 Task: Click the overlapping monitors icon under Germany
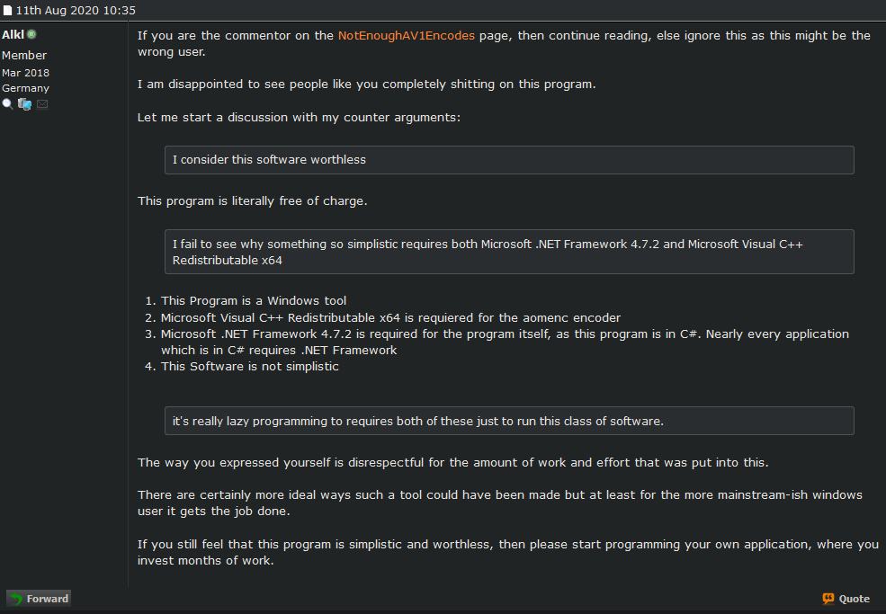coord(24,104)
